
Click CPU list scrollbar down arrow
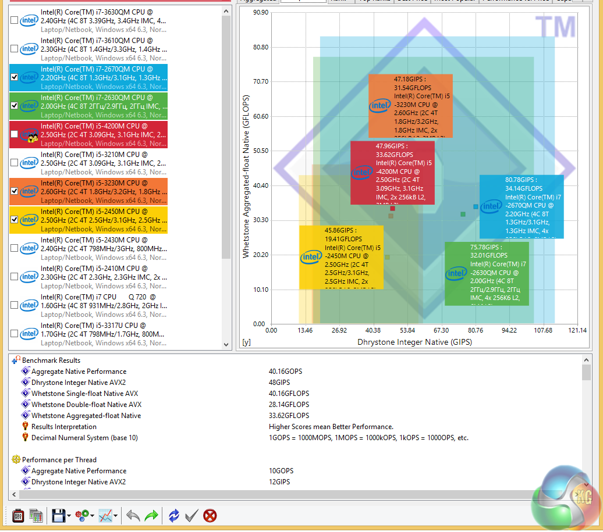pyautogui.click(x=226, y=345)
